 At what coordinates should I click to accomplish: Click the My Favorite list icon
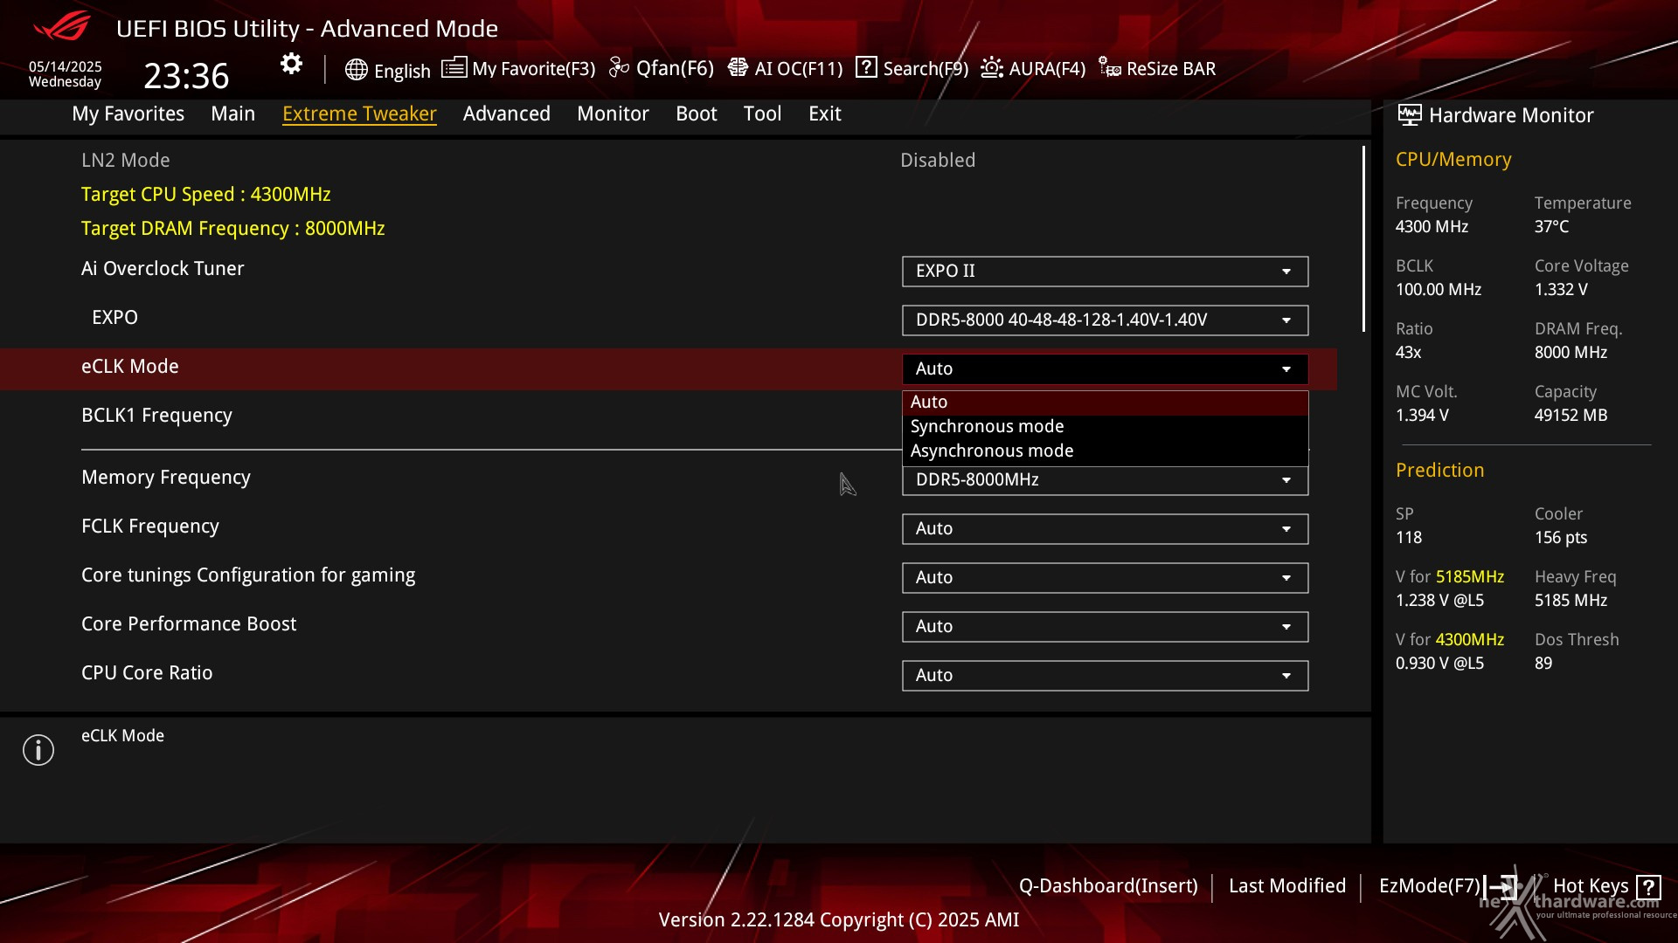click(454, 67)
